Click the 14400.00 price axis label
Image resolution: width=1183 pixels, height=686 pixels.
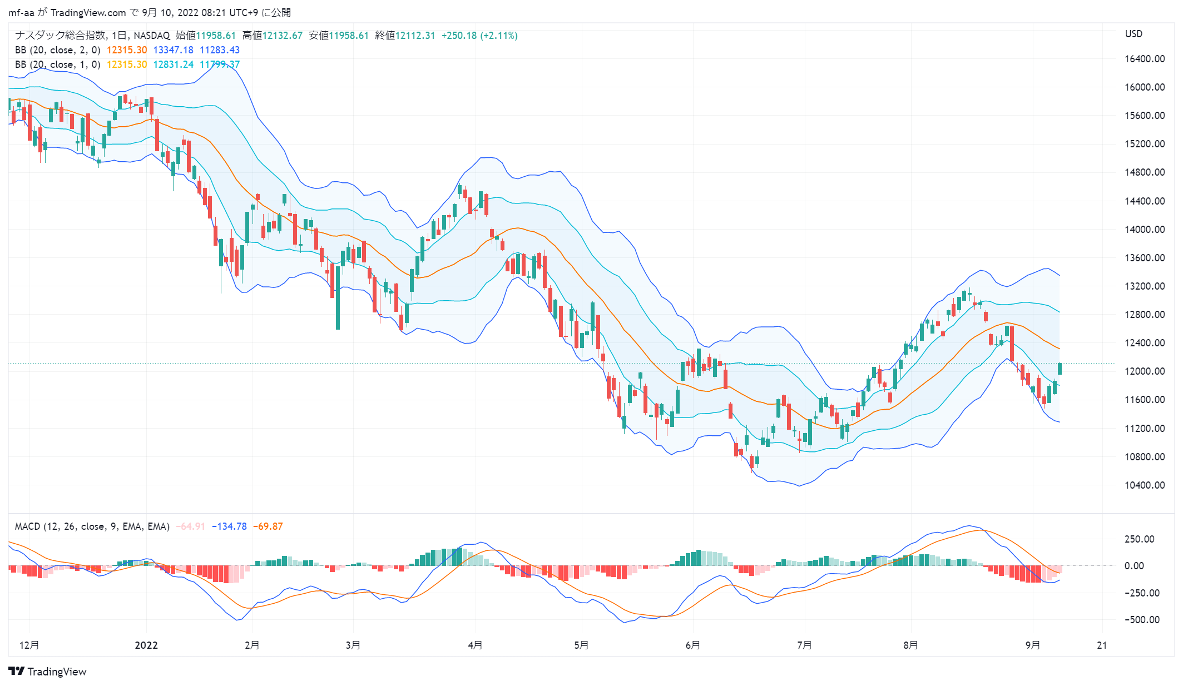click(x=1145, y=201)
